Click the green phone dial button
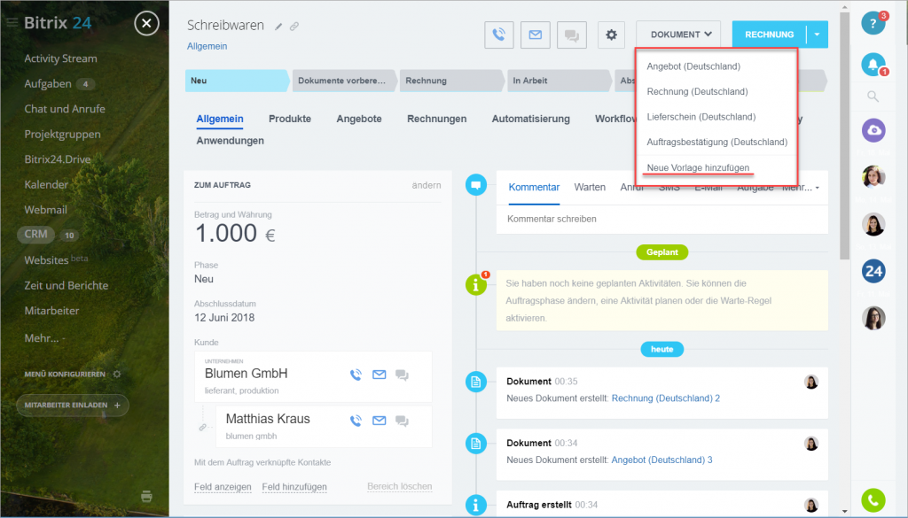Viewport: 908px width, 518px height. (873, 500)
